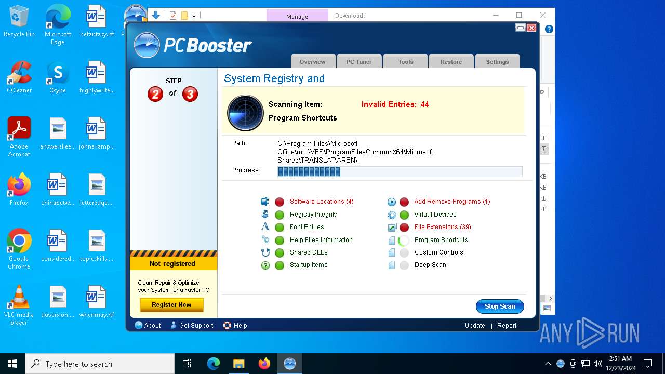Click the Get Support link
The height and width of the screenshot is (374, 665).
coord(192,325)
